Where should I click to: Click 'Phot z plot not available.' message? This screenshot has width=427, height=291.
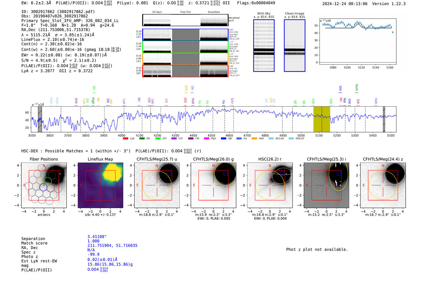click(x=317, y=249)
